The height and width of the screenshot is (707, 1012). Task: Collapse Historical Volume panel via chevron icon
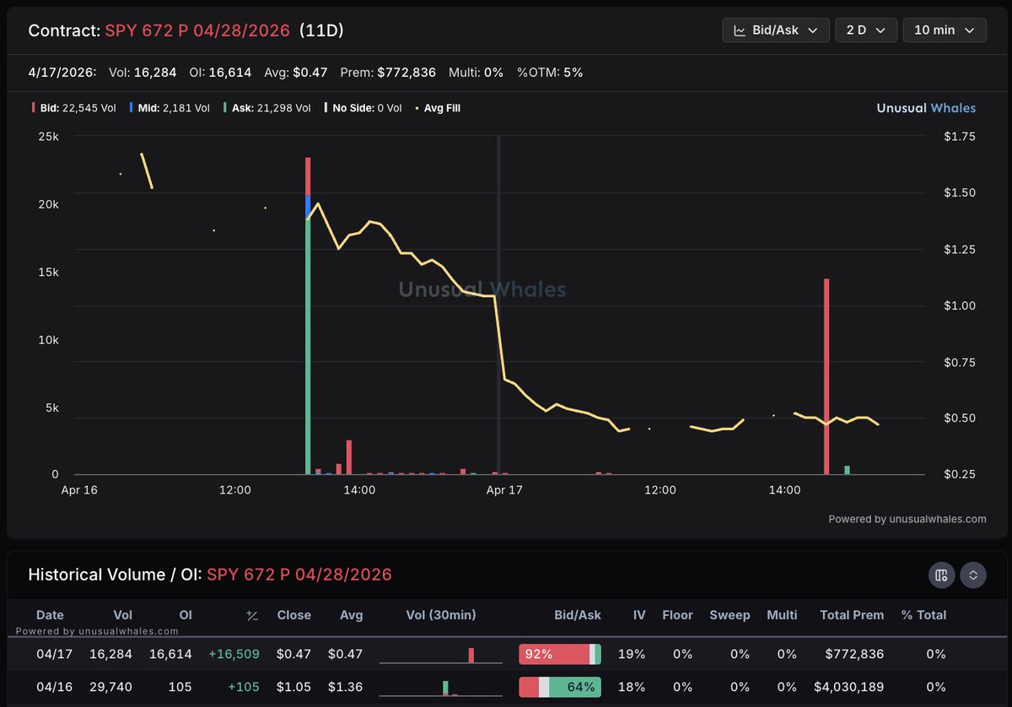coord(972,575)
